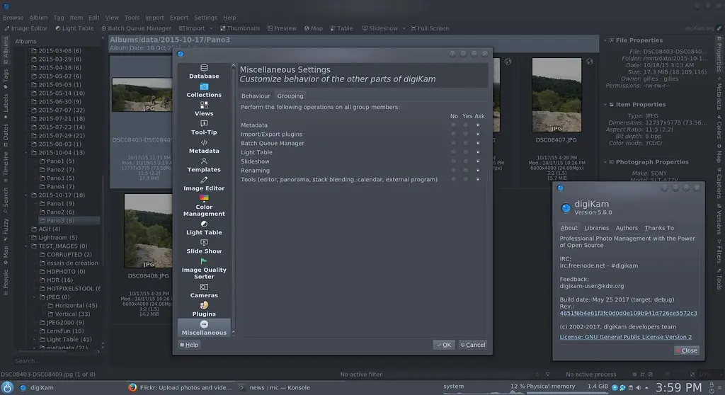Open the Cameras settings icon
Screen dimensions: 725x395
point(204,287)
